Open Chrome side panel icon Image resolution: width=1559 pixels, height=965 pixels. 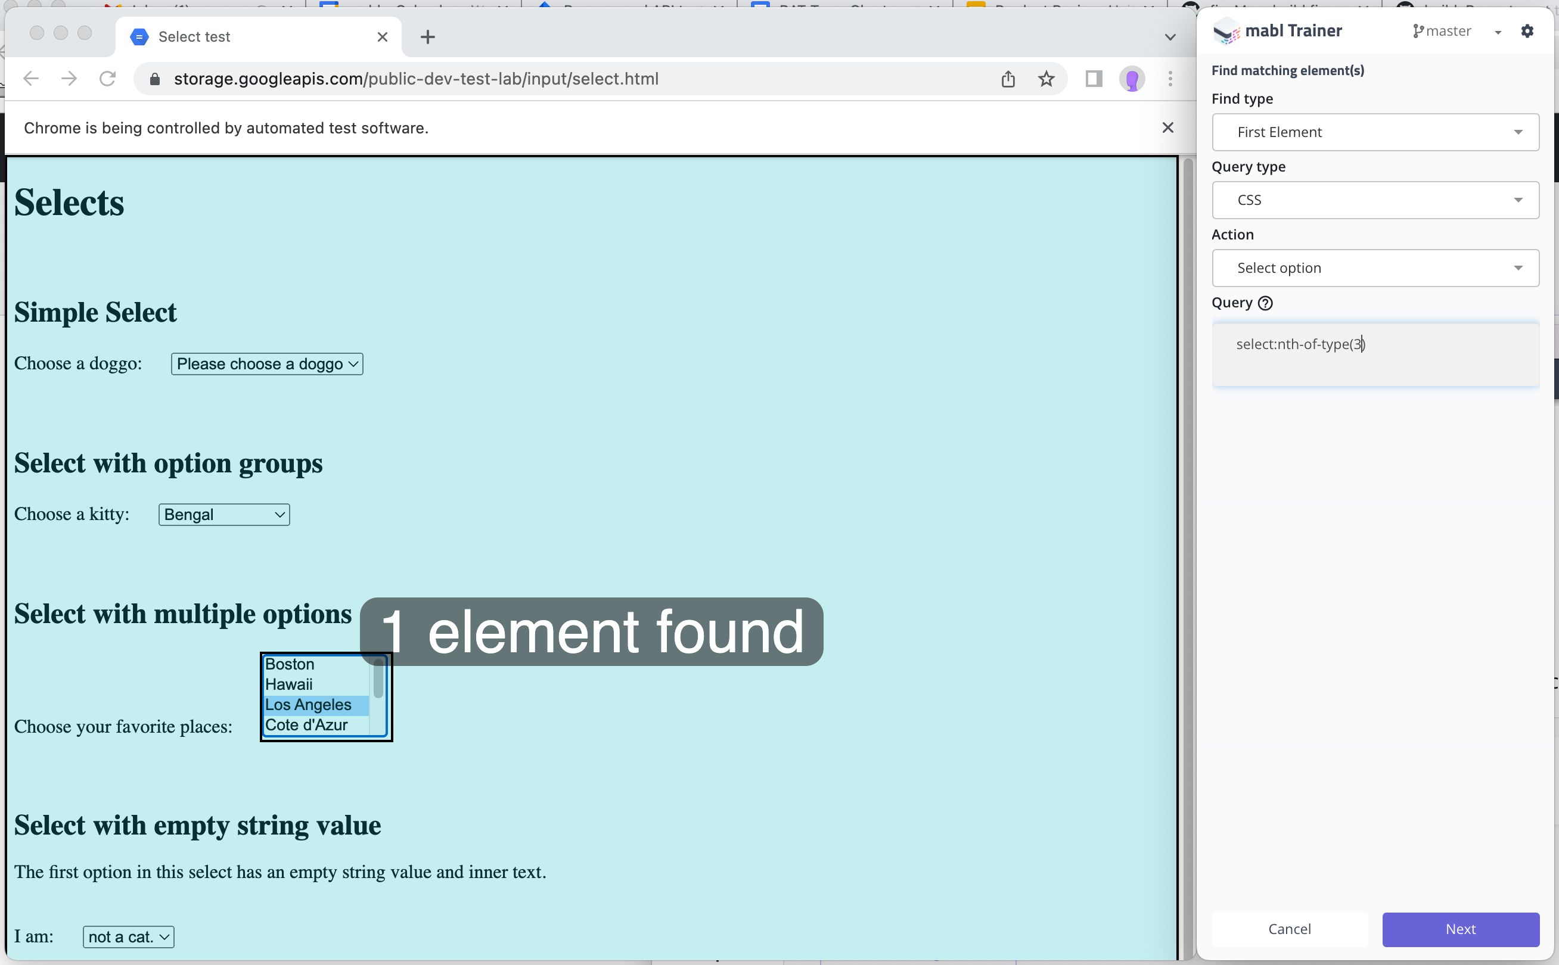point(1093,79)
